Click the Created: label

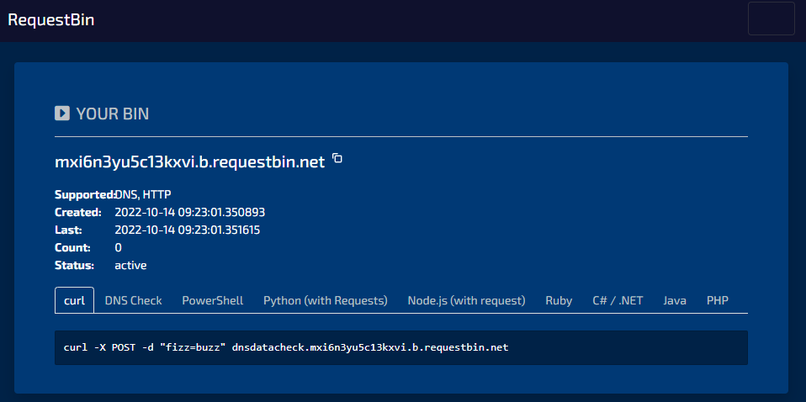tap(78, 212)
